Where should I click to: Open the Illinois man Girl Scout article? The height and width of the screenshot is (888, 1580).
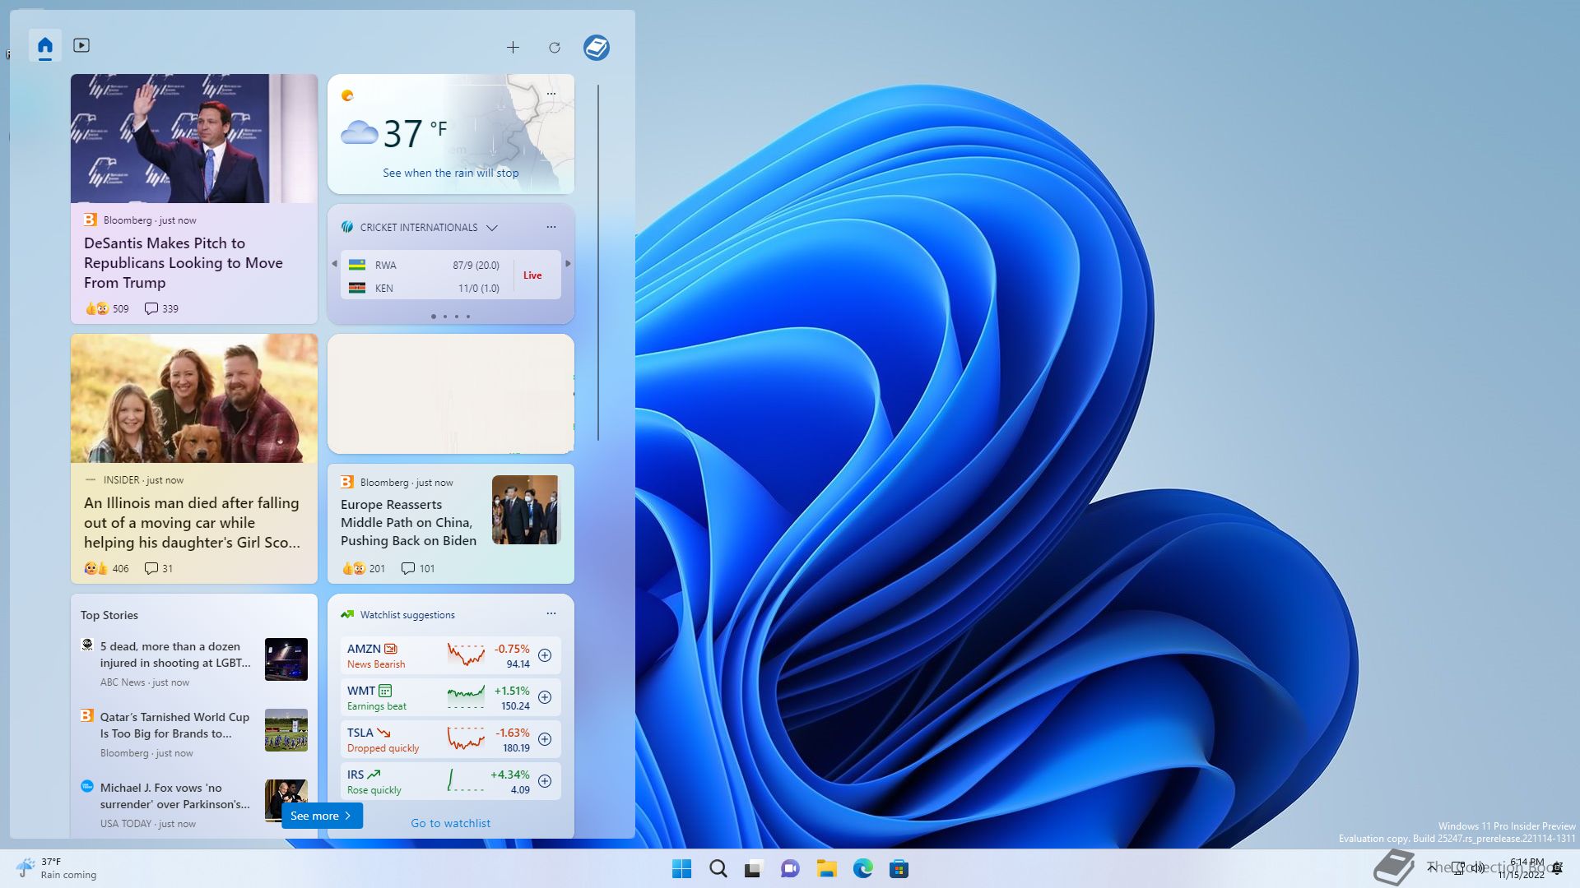192,523
